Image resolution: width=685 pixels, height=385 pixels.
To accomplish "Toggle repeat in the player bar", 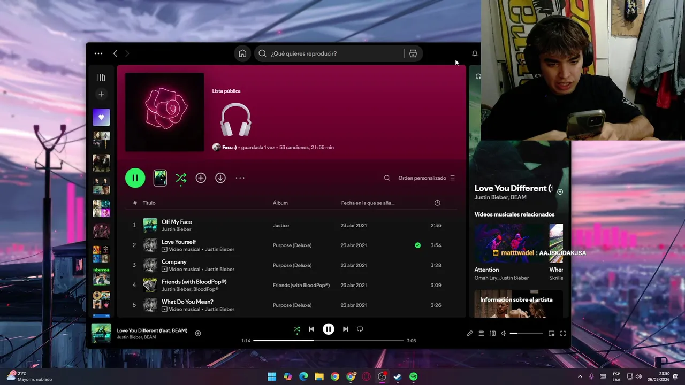I will 360,329.
